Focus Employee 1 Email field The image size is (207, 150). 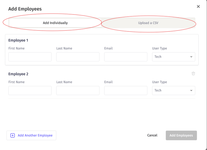(x=126, y=57)
